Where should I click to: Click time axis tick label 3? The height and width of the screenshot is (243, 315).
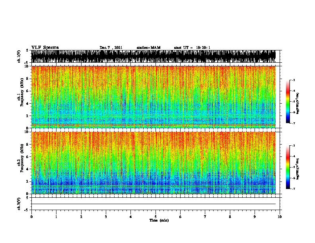coord(106,216)
